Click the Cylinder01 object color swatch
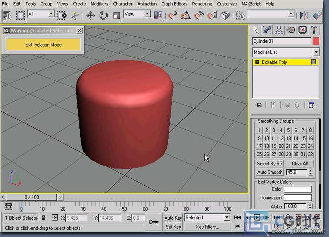This screenshot has height=237, width=329. click(x=316, y=41)
